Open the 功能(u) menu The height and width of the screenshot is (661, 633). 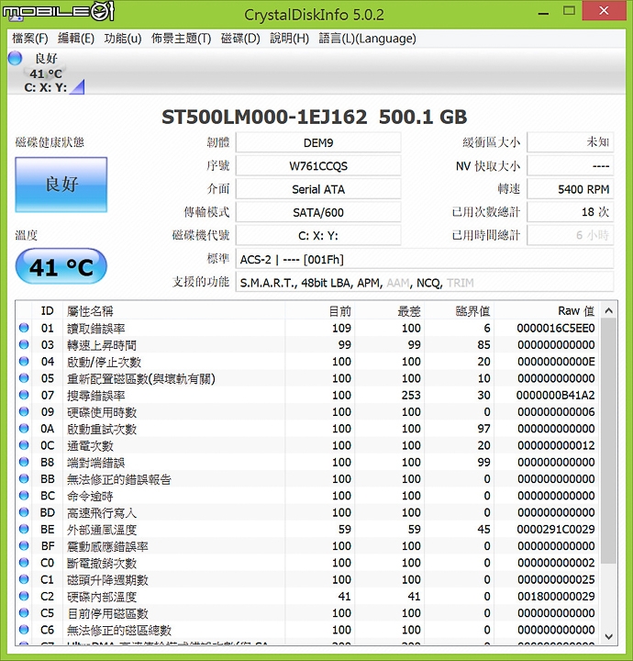[x=123, y=39]
